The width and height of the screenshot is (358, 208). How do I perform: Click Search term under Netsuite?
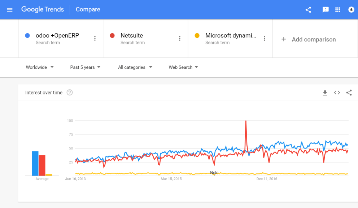point(133,43)
